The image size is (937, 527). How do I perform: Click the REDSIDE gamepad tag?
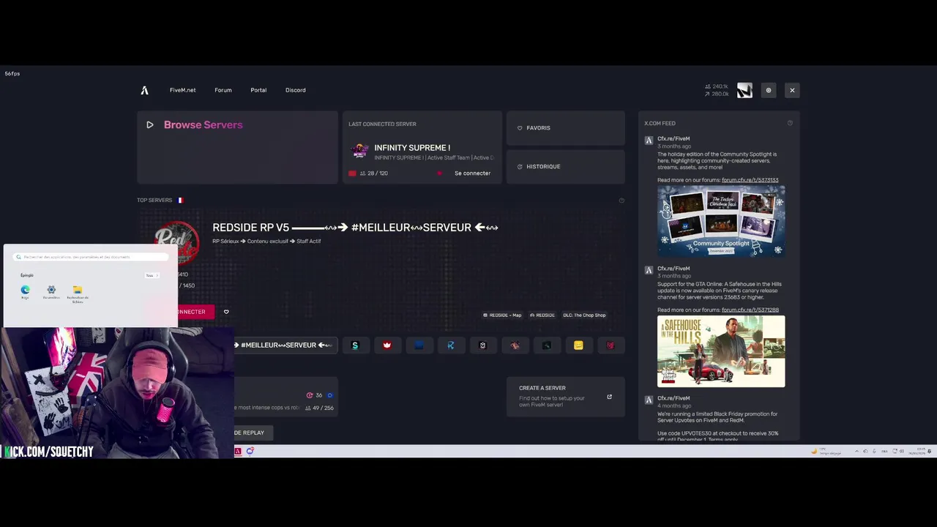[x=542, y=315]
